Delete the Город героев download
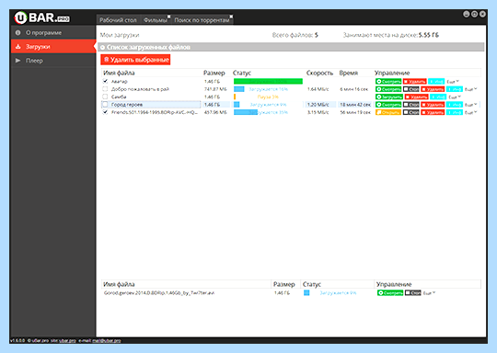 pos(433,105)
